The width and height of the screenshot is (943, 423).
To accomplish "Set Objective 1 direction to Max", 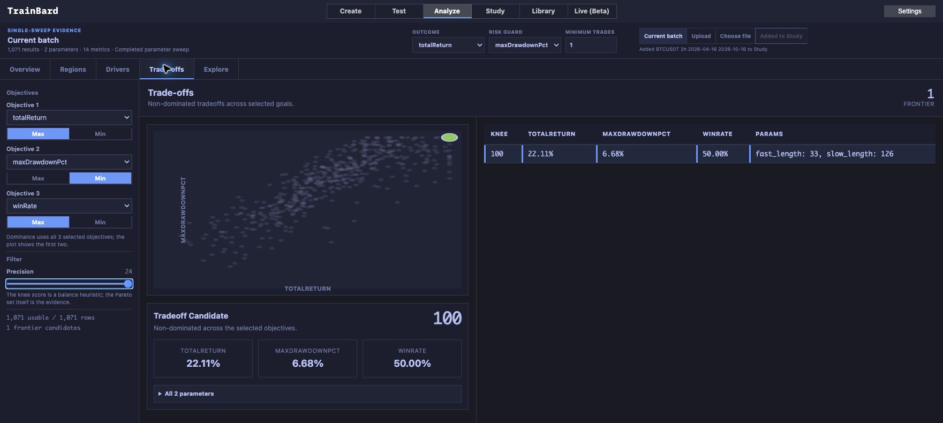I will [38, 134].
